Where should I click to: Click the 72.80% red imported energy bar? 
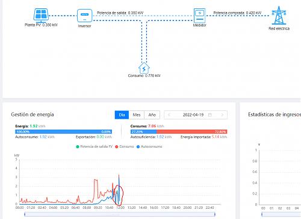pyautogui.click(x=192, y=131)
